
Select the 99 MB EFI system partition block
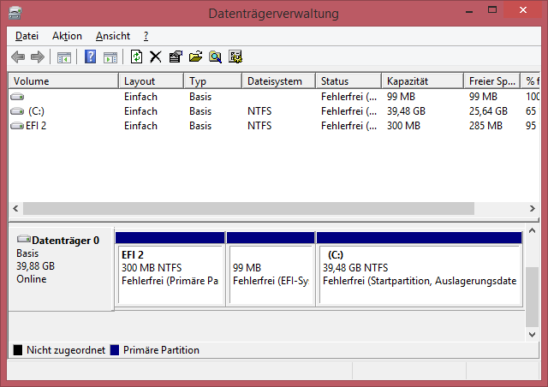click(271, 269)
